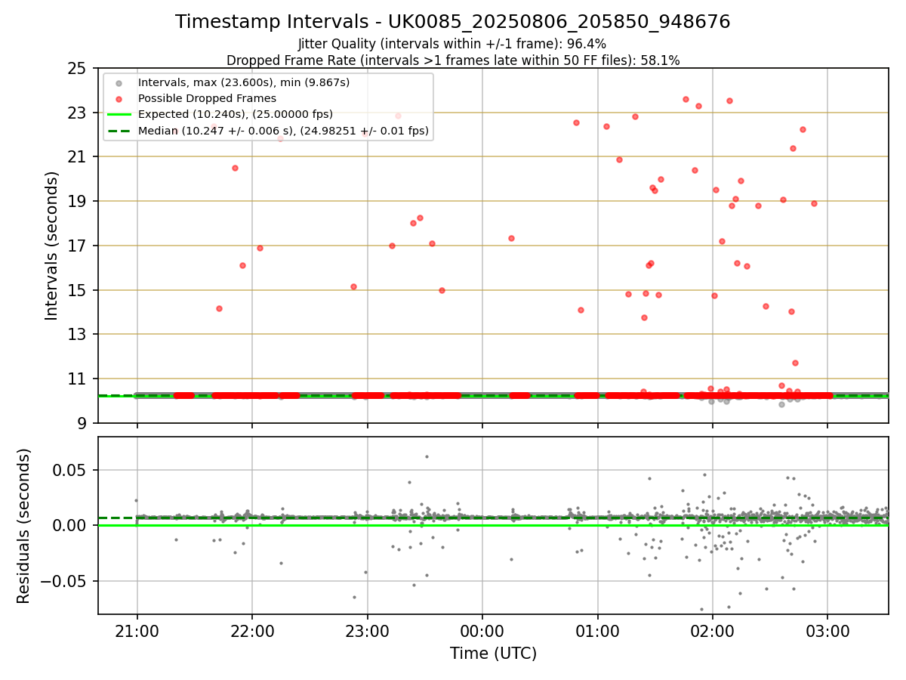Click the '21' y-axis tick label

pos(79,157)
